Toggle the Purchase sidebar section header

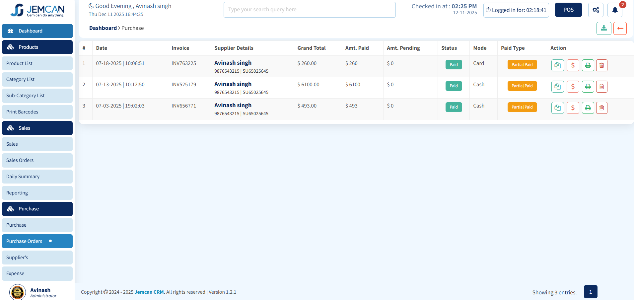(x=37, y=209)
